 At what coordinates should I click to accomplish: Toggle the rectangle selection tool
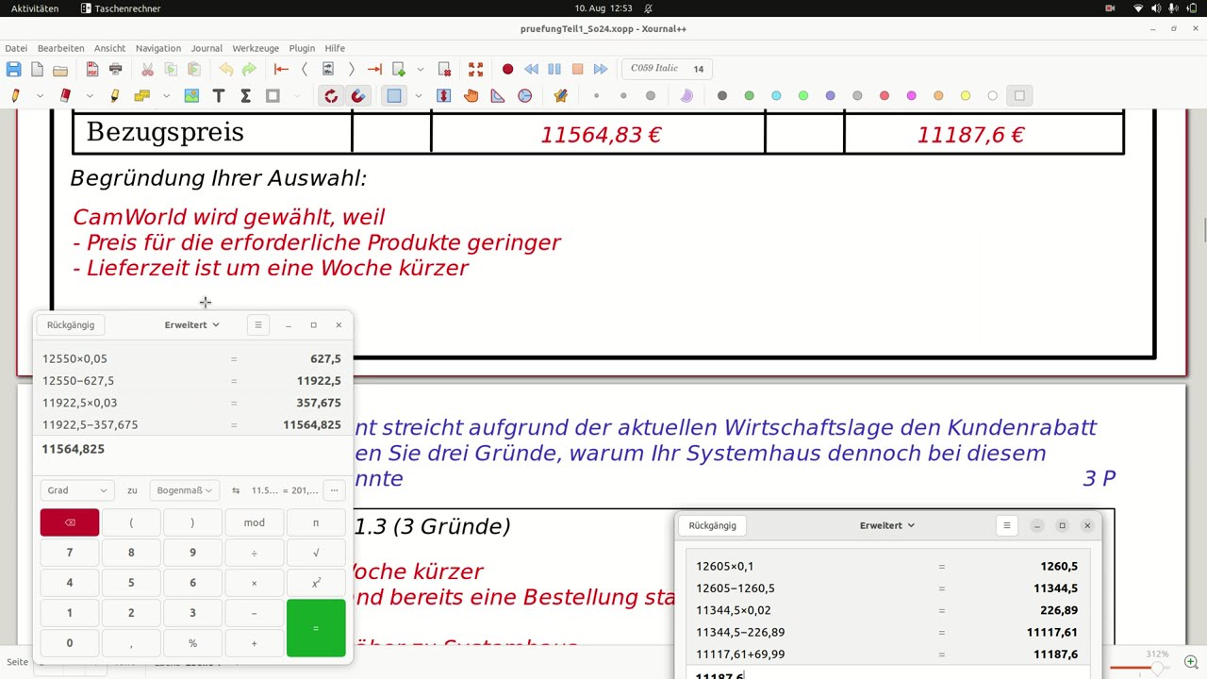click(x=394, y=95)
